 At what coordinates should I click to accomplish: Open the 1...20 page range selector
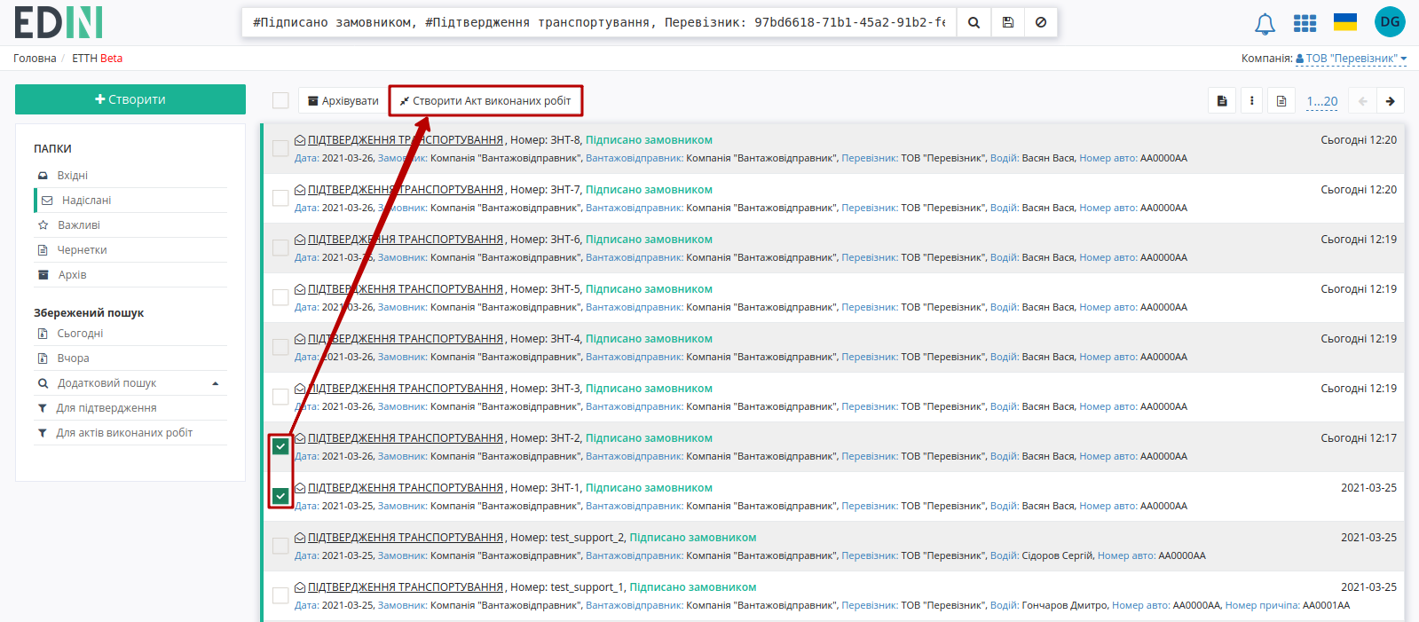pos(1322,101)
